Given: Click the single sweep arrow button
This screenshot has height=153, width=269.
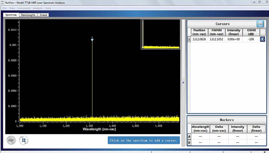Looking at the screenshot, I should point(11,140).
